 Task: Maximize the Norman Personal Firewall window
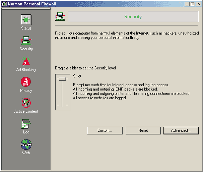(x=192, y=4)
